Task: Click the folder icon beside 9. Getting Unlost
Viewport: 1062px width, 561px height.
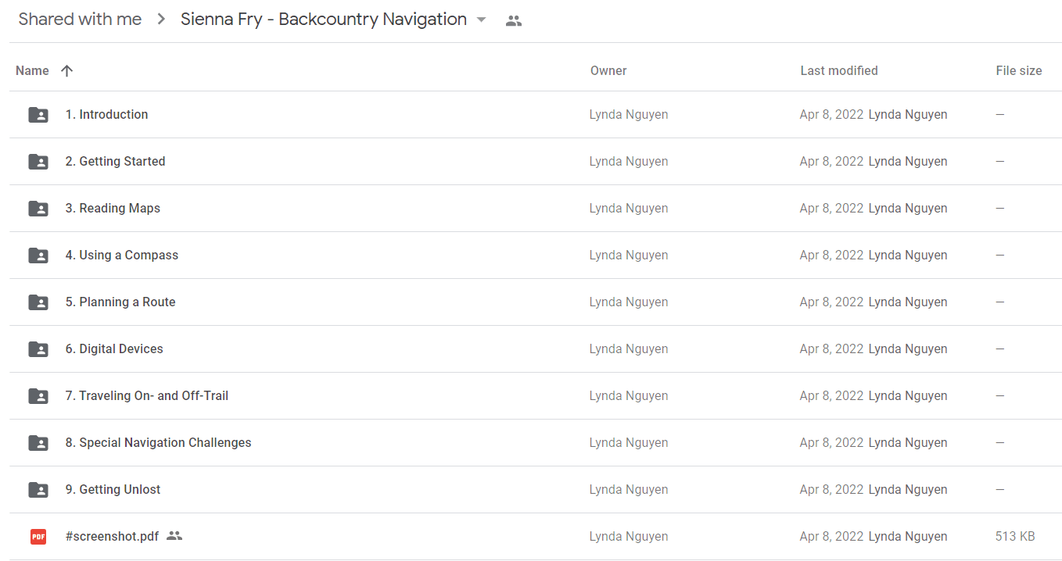Action: point(38,490)
